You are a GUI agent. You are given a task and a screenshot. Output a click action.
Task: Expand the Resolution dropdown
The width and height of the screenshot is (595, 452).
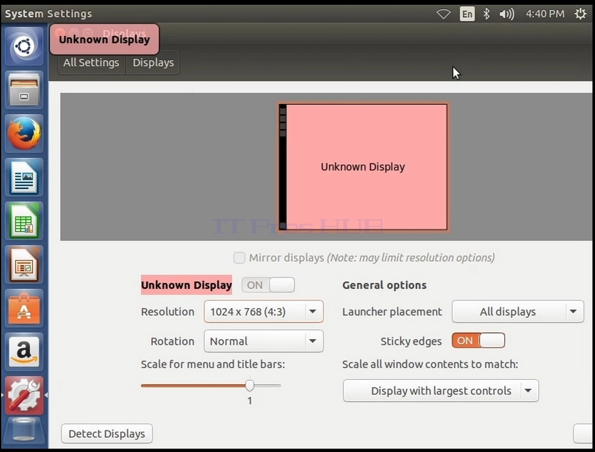tap(264, 311)
